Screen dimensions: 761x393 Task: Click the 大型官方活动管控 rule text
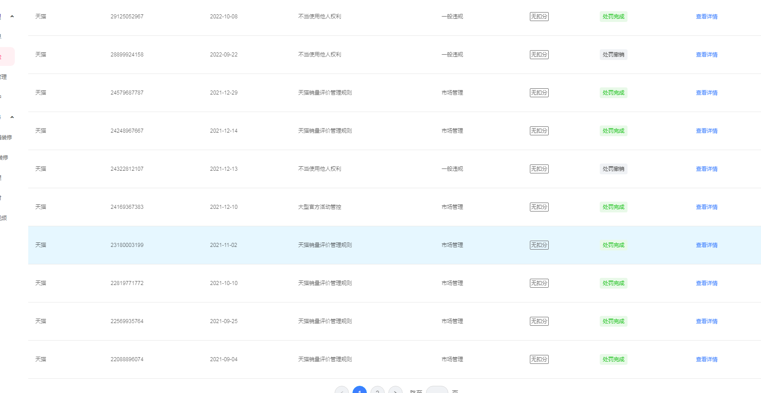[319, 207]
